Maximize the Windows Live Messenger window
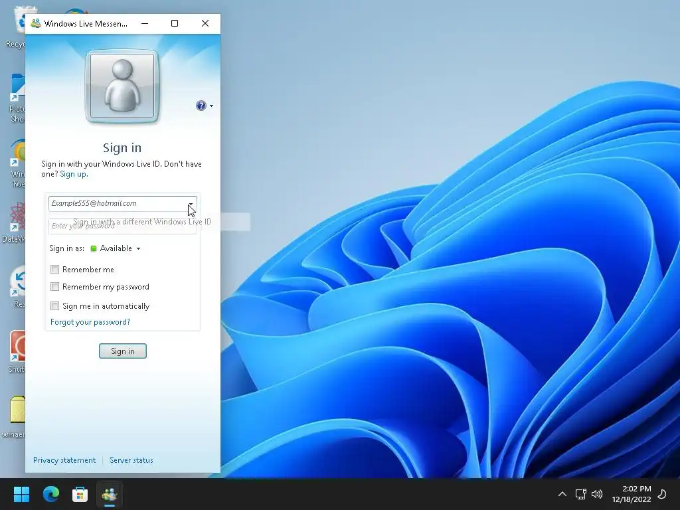Image resolution: width=680 pixels, height=510 pixels. tap(175, 23)
